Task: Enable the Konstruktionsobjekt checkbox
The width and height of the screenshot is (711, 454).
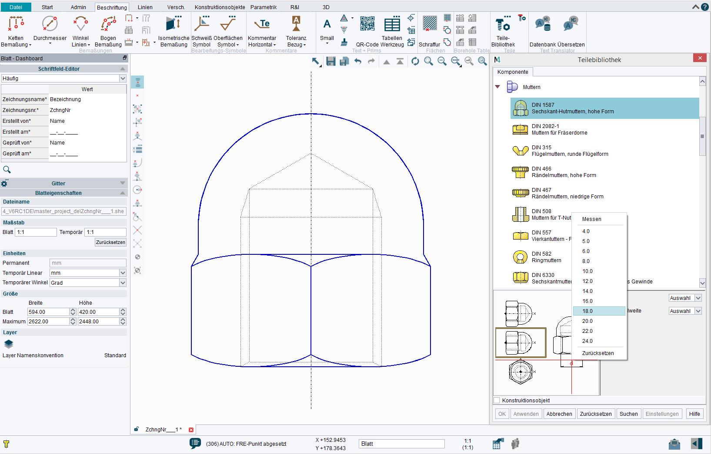Action: pyautogui.click(x=497, y=400)
